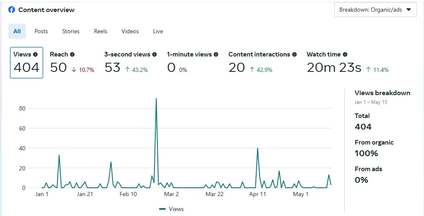Click the info icon beside Watch time
Screen dimensions: 424x216
(x=345, y=54)
